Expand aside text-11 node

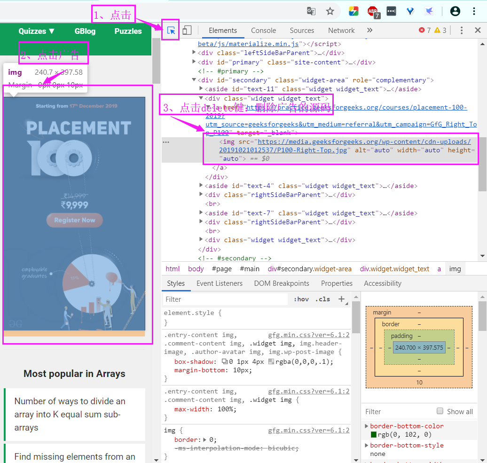pos(201,89)
